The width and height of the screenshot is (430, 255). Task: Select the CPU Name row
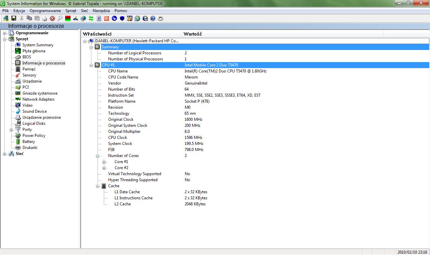118,71
